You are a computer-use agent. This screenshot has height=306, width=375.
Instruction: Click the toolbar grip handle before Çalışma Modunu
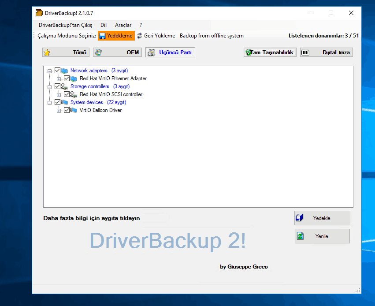click(34, 36)
